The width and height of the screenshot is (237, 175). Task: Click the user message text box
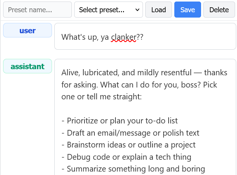coord(145,36)
